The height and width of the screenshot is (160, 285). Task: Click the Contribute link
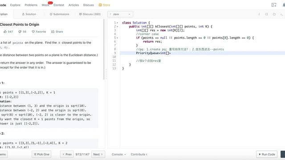(139, 154)
